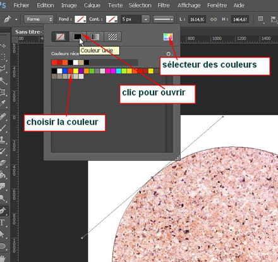This screenshot has width=278, height=262.
Task: Open the Image menu
Action: (69, 5)
